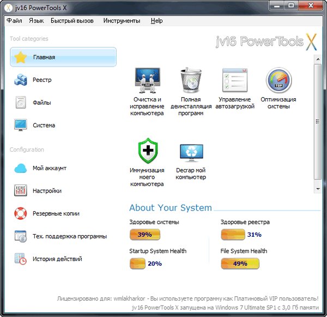Select the Система category label
The width and height of the screenshot is (327, 317).
click(44, 125)
